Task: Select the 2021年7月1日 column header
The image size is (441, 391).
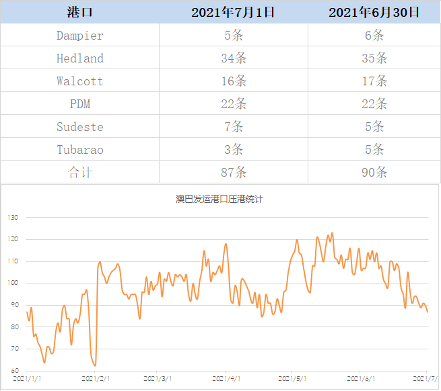Action: point(234,12)
